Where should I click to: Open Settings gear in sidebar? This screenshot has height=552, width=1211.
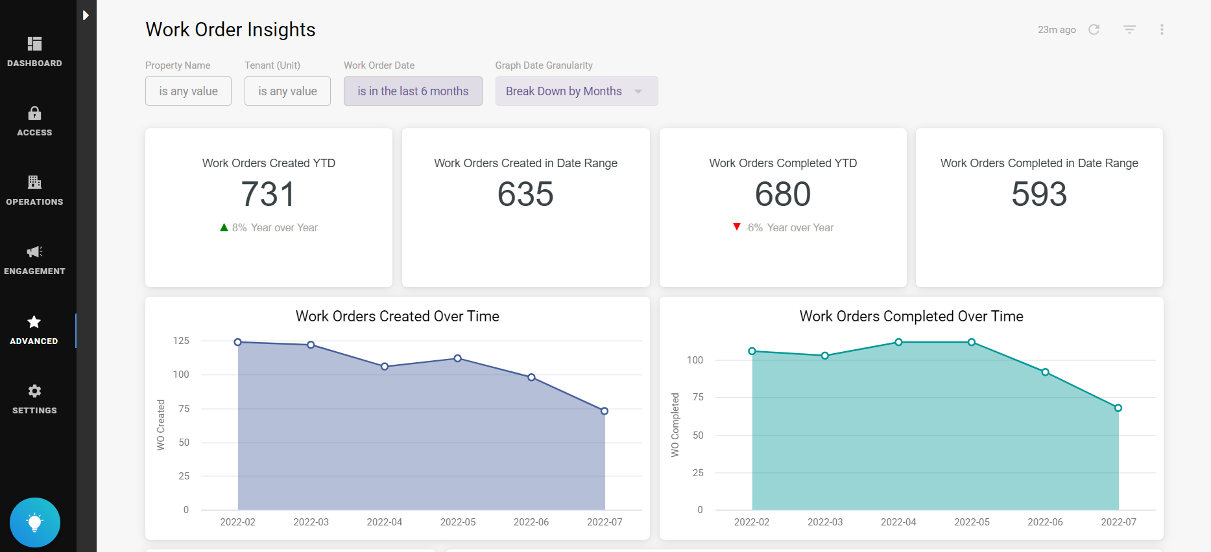tap(34, 399)
